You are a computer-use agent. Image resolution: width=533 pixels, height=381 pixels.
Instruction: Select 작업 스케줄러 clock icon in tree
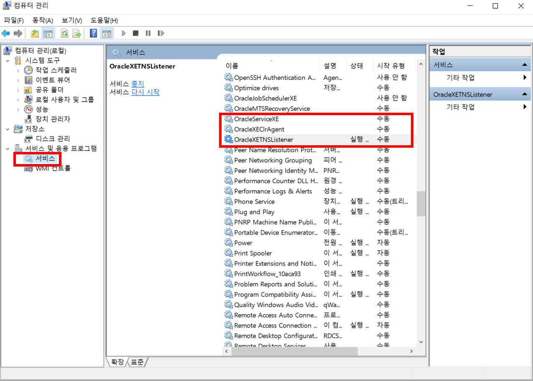(x=28, y=70)
